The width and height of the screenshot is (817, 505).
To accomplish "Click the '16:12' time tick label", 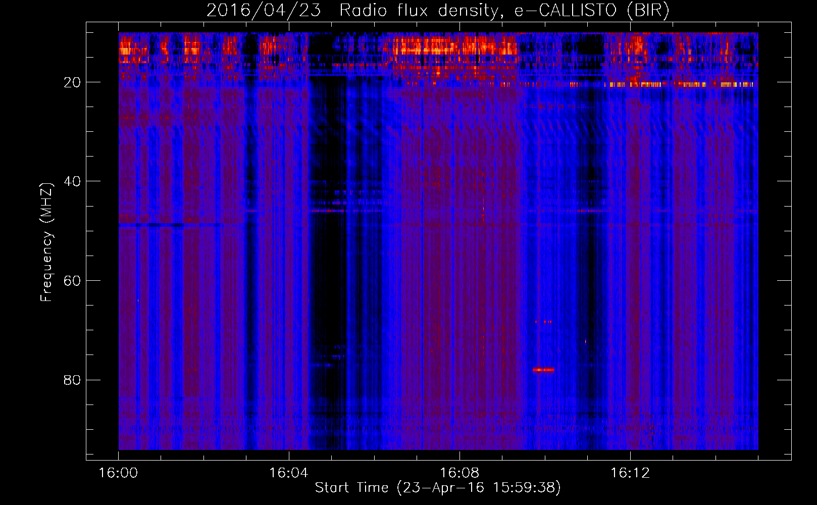I will [x=630, y=473].
